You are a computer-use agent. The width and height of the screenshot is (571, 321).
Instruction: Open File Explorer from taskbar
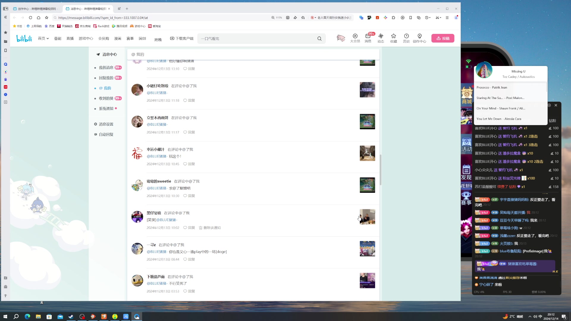(x=38, y=317)
